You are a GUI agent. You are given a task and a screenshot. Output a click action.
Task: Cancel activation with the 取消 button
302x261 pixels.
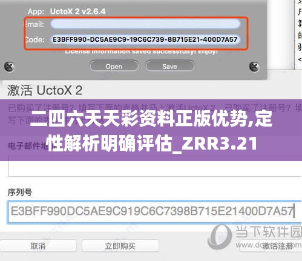tap(38, 246)
